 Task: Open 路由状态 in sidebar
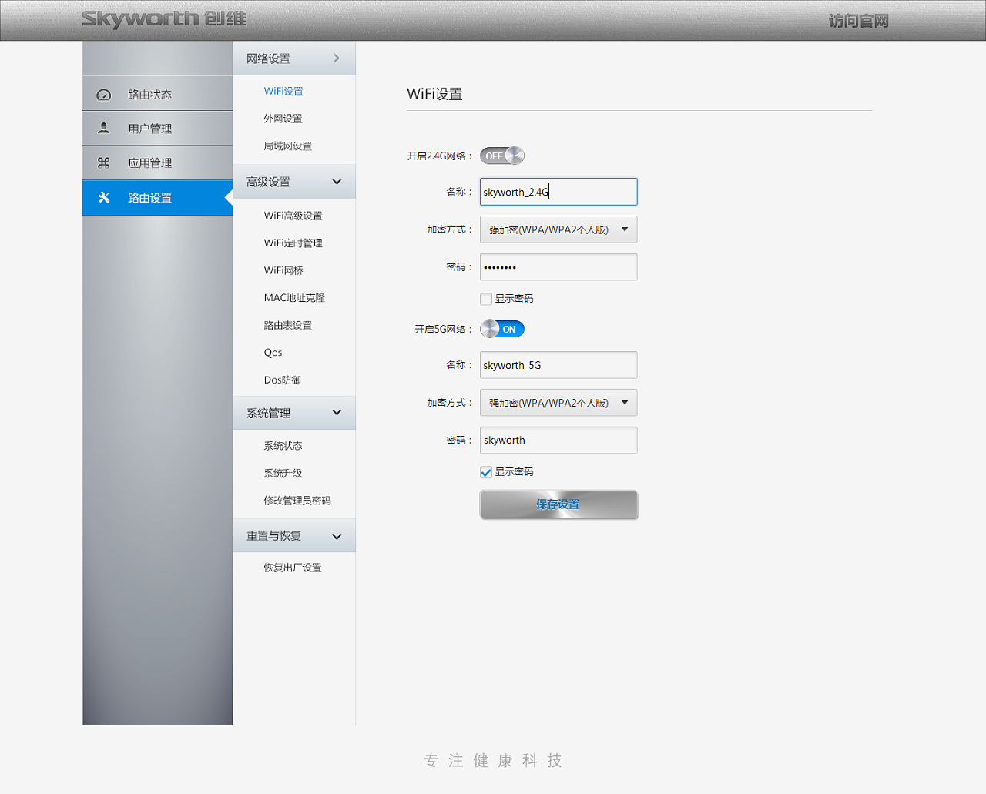(x=157, y=94)
